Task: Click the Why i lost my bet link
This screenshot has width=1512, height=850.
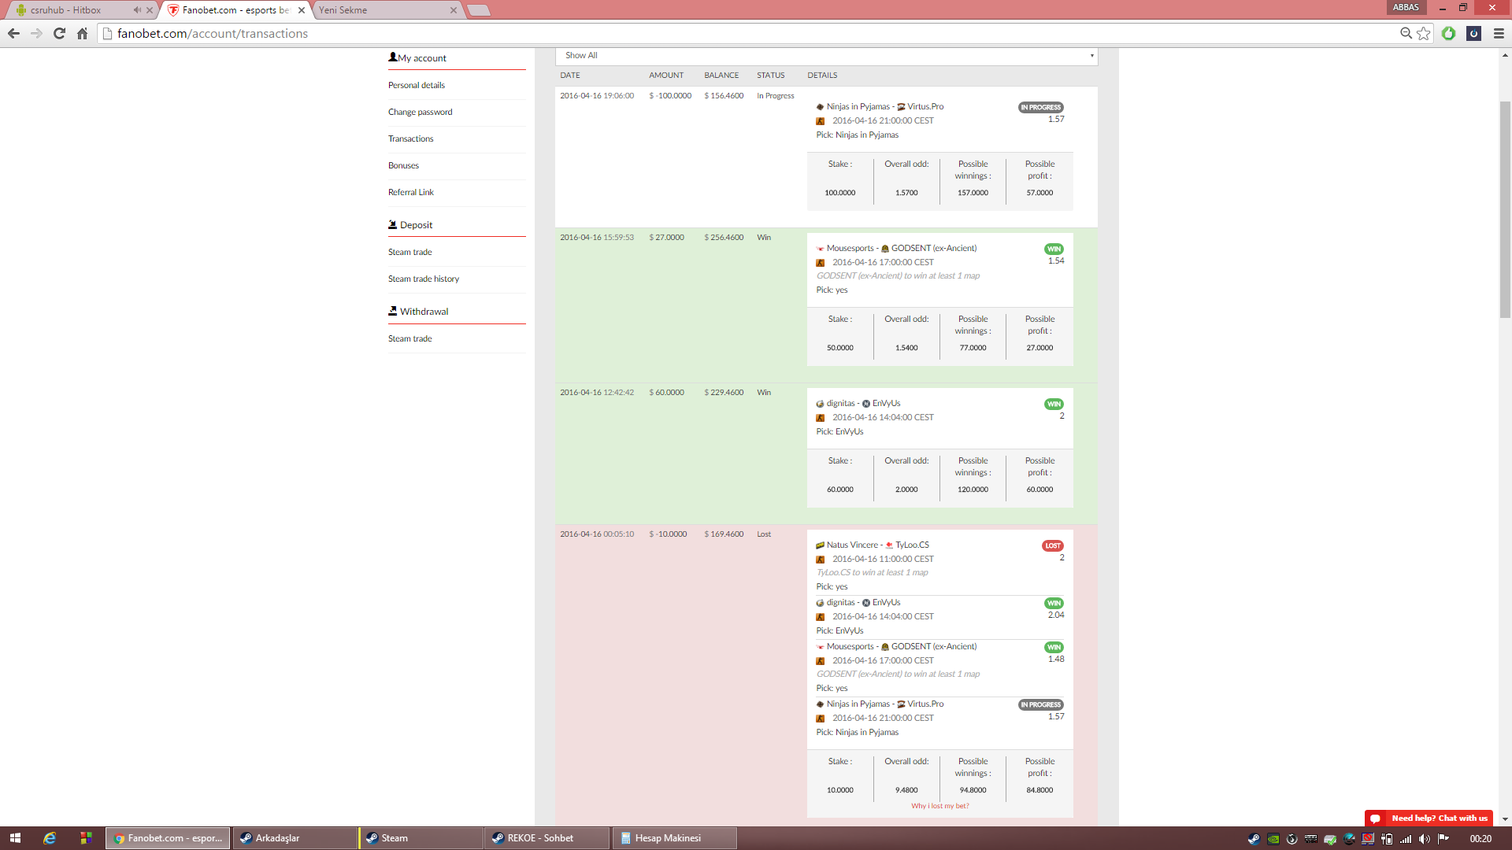Action: [939, 806]
